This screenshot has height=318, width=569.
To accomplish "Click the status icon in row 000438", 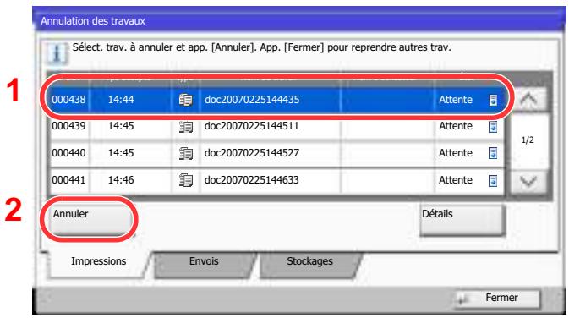I will point(493,100).
